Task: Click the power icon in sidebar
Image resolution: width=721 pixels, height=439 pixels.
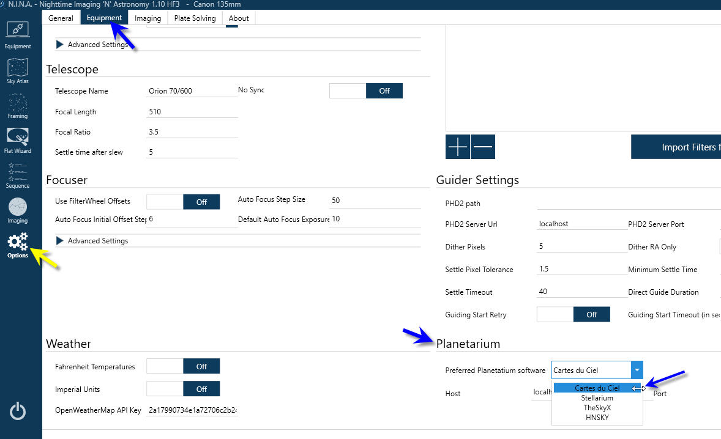Action: 18,411
